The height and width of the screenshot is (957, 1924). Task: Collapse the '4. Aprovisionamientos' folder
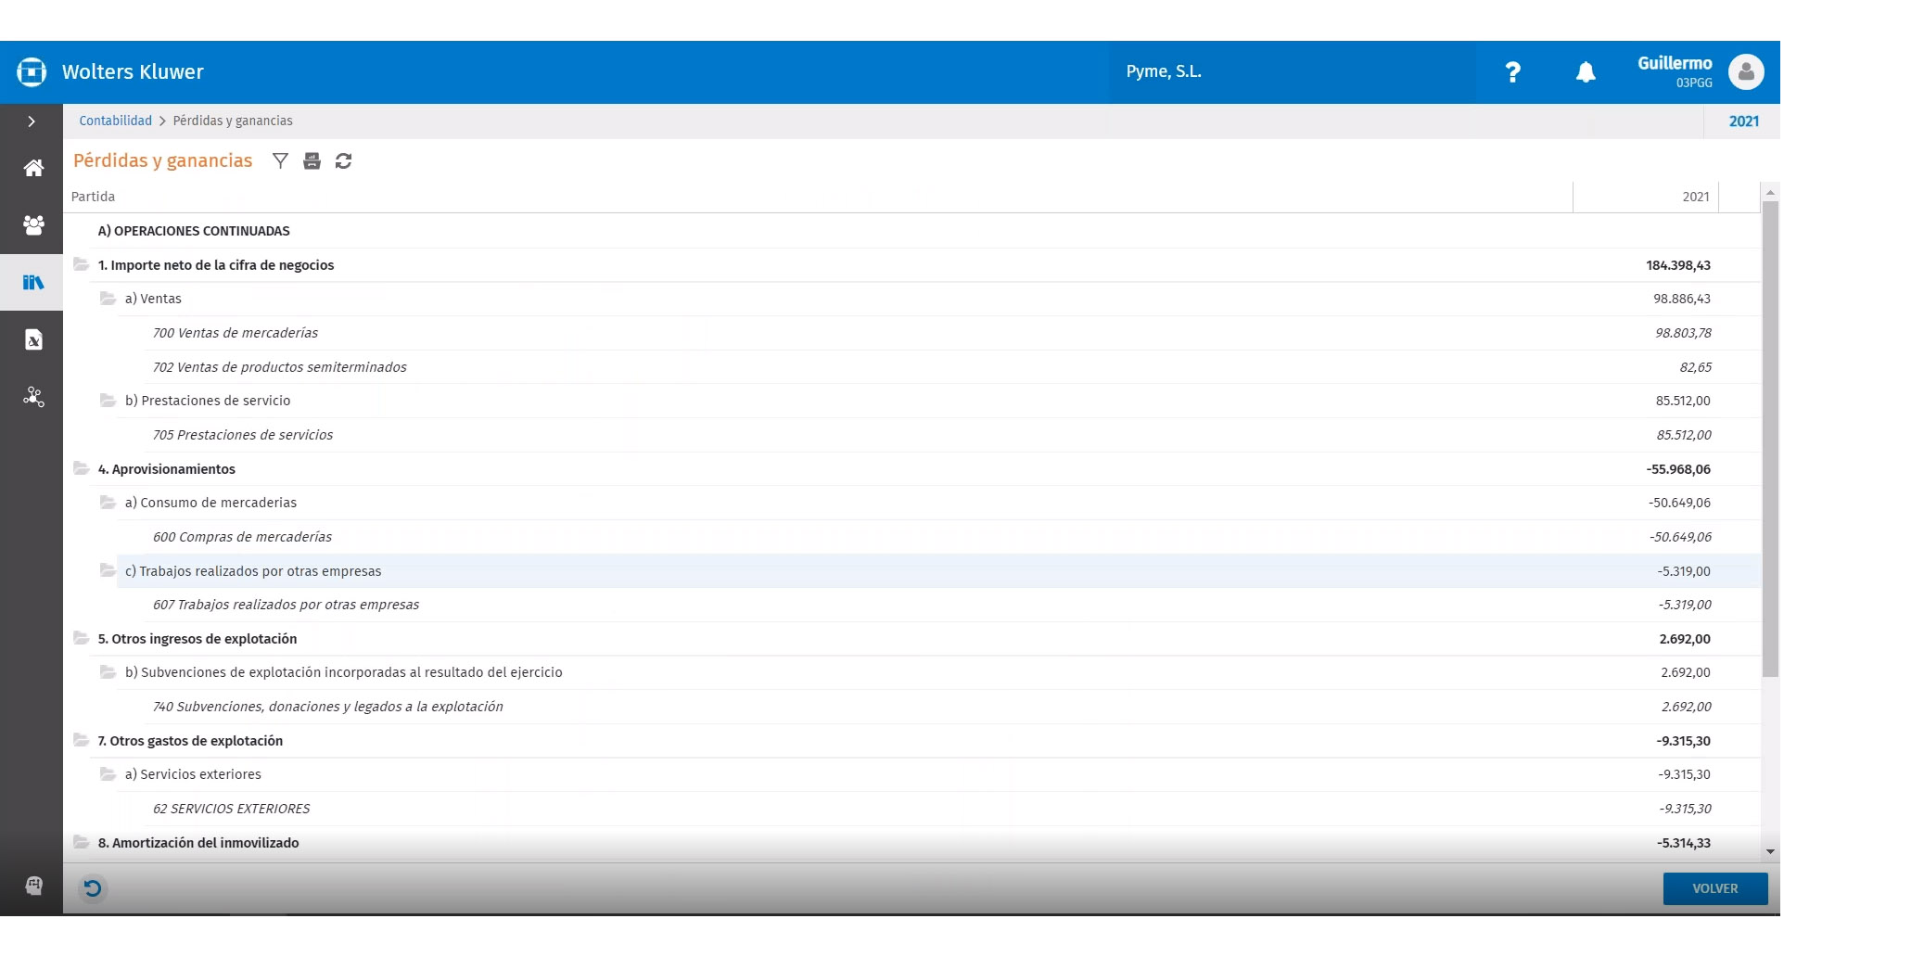pyautogui.click(x=82, y=468)
